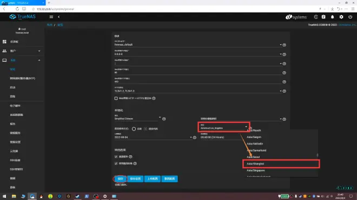
Task: Toggle the TrueNAS hamburger menu icon
Action: click(51, 17)
